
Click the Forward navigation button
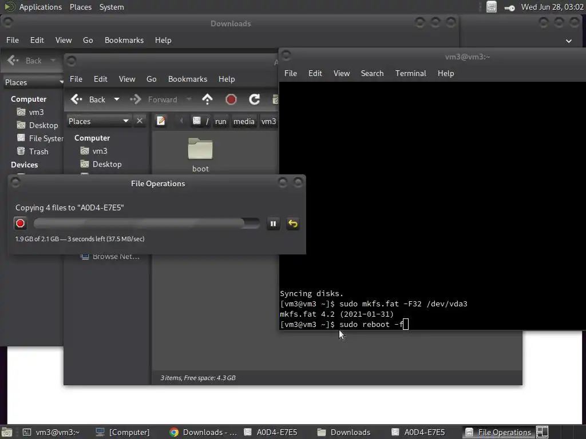(153, 99)
